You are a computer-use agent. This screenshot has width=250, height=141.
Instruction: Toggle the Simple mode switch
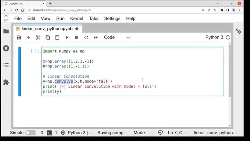click(30, 133)
